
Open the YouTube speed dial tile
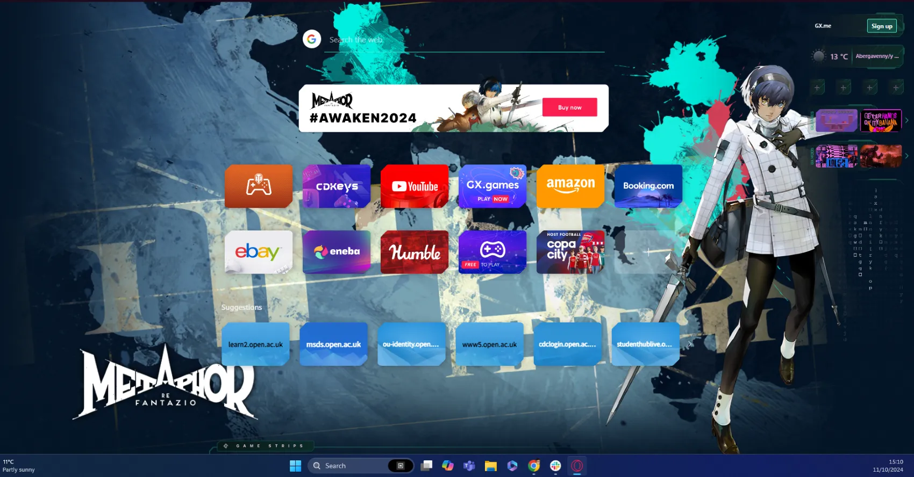415,186
